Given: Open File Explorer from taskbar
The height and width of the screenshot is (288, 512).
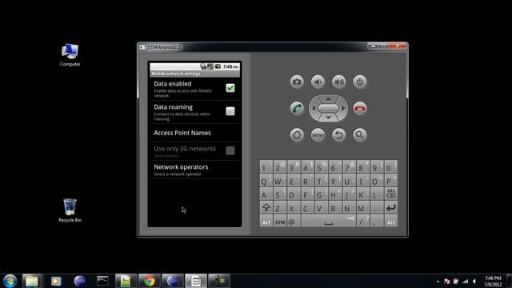Looking at the screenshot, I should [32, 281].
